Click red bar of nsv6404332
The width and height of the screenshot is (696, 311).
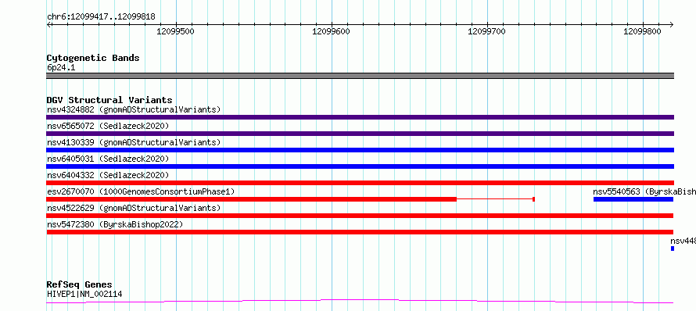[x=360, y=183]
